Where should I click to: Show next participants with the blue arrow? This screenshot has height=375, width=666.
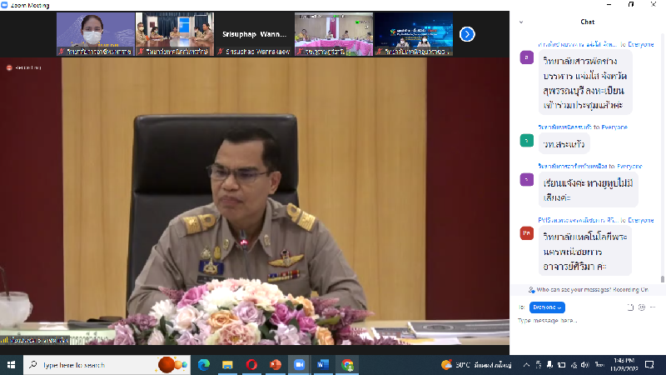click(x=467, y=34)
